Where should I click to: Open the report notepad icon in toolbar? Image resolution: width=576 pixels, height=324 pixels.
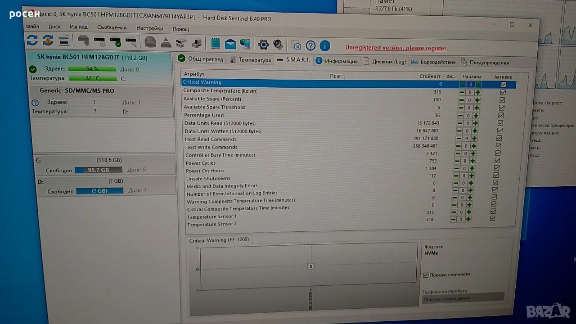[216, 44]
